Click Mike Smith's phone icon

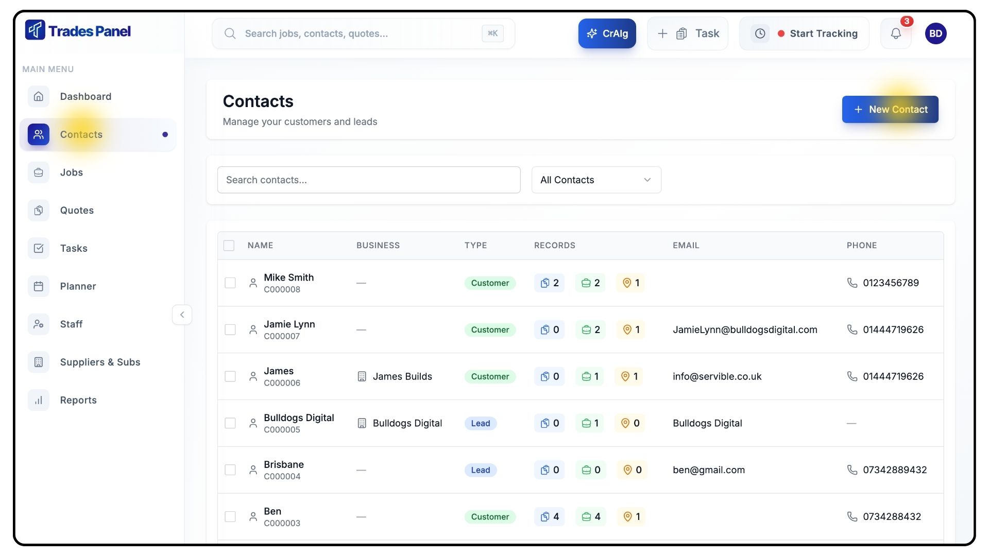coord(852,283)
